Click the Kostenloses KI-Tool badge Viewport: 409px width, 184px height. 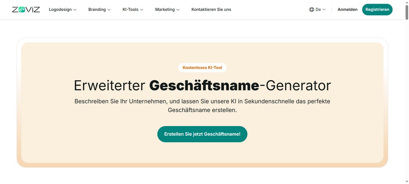tap(202, 68)
